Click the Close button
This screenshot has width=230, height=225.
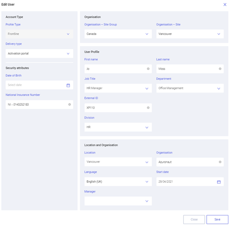(194, 219)
